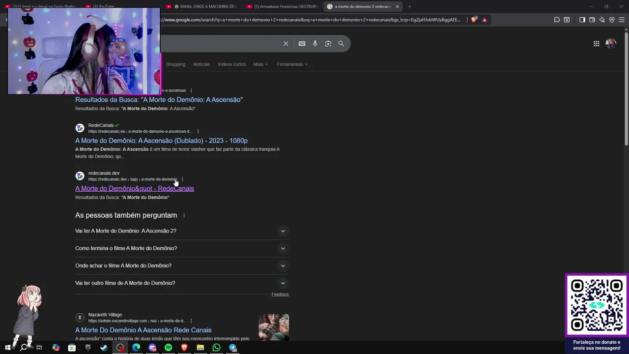Open File Explorer from the taskbar
629x354 pixels.
pyautogui.click(x=200, y=348)
